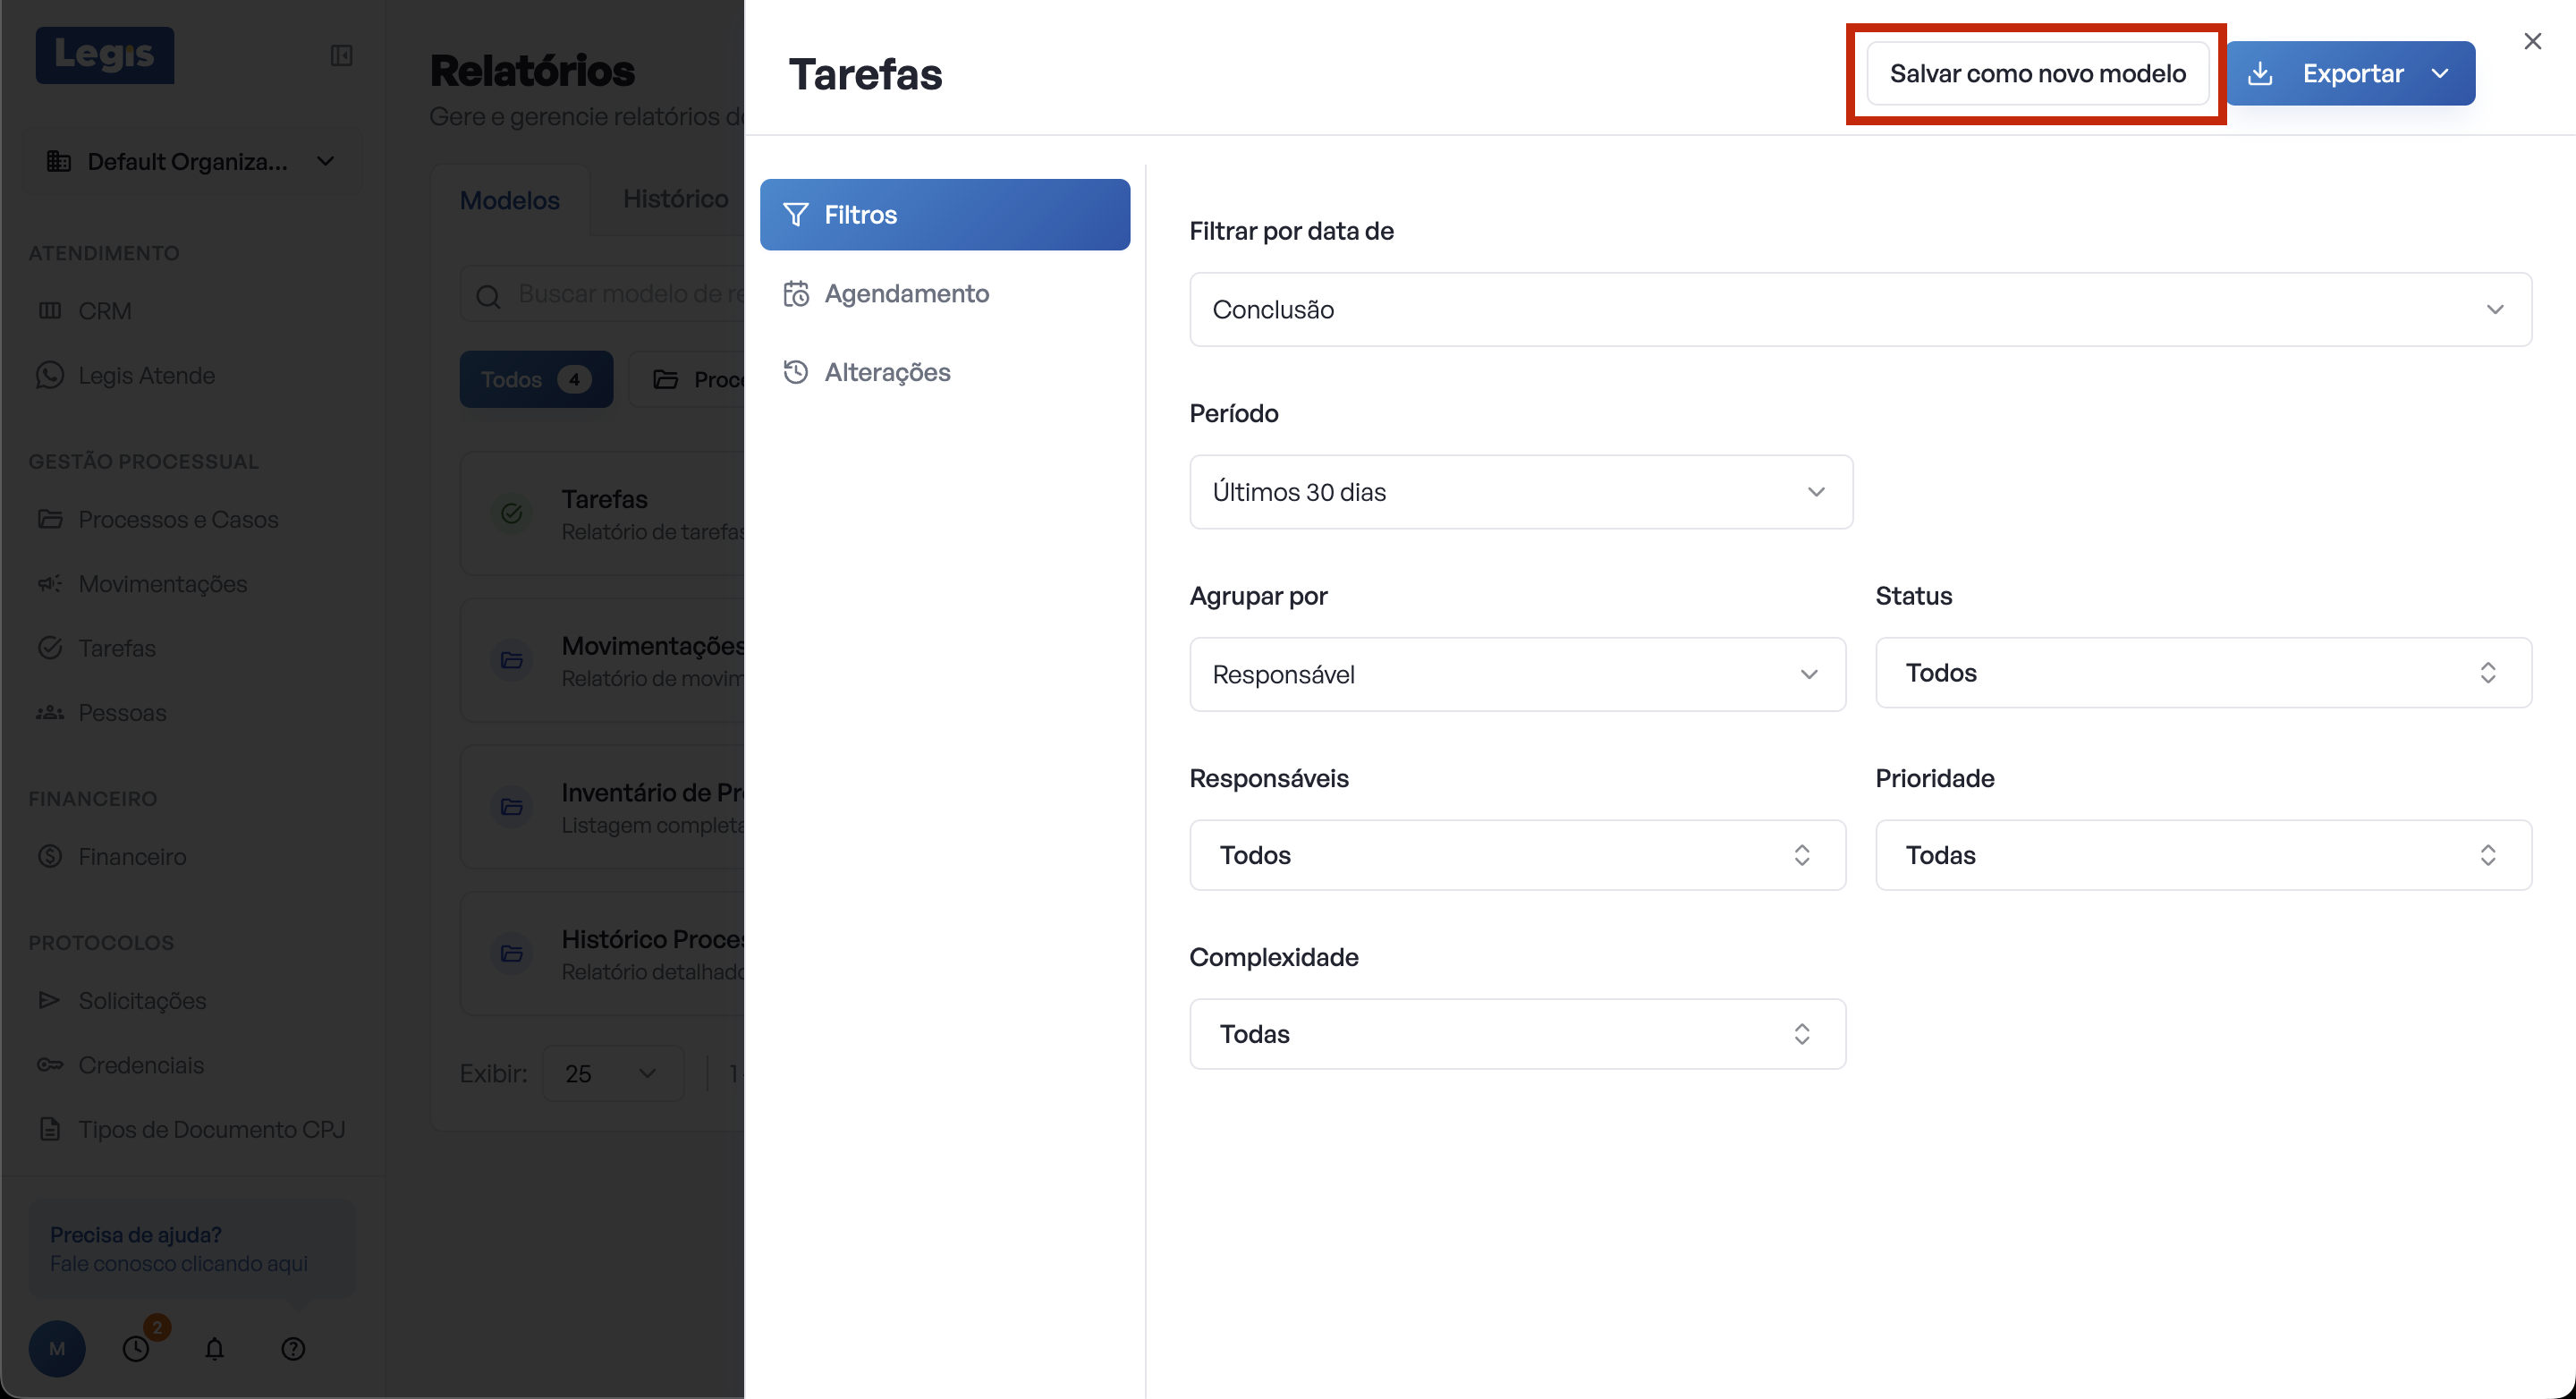Open the Agendamento section
Screen dimensions: 2576x1399
coord(906,293)
